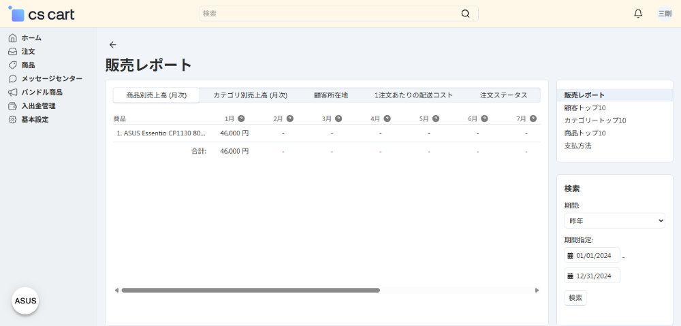Screen dimensions: 681x326
Task: Open the 期間 dropdown showing 昨年
Action: pos(614,221)
